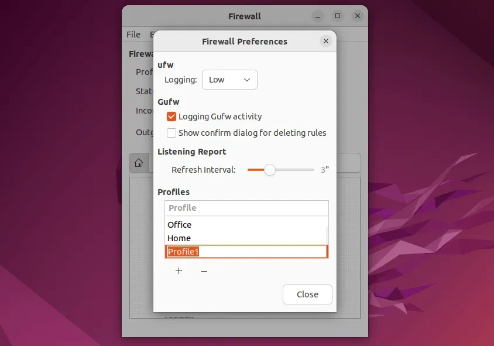Click the Profile column header
Screen dimensions: 494x346
point(246,208)
